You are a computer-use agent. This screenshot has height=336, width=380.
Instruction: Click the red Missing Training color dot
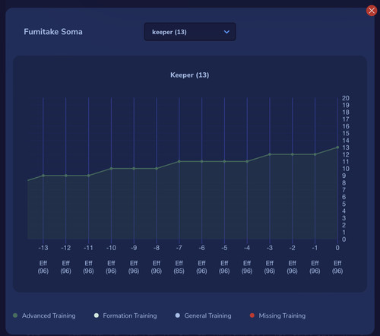pyautogui.click(x=252, y=315)
